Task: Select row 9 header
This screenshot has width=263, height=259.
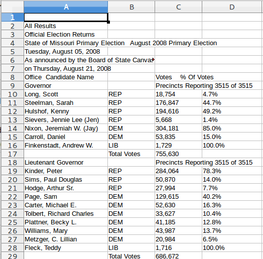Action: (x=13, y=86)
